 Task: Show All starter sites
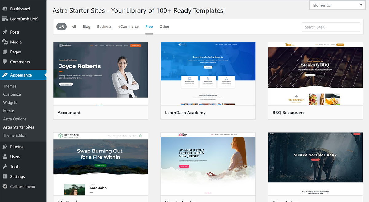[74, 26]
